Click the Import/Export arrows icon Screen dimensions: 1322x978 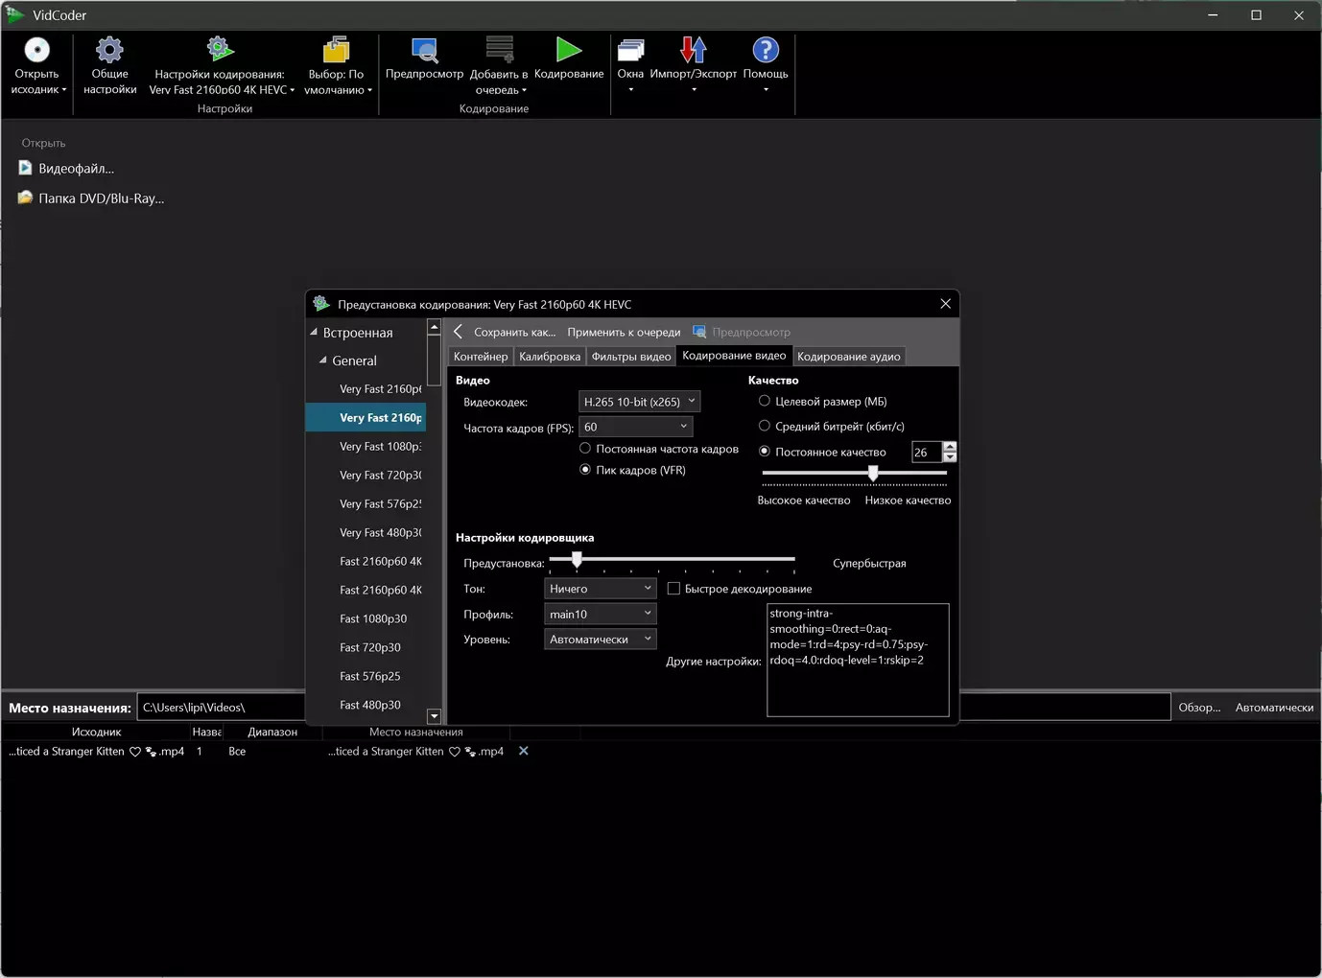693,51
